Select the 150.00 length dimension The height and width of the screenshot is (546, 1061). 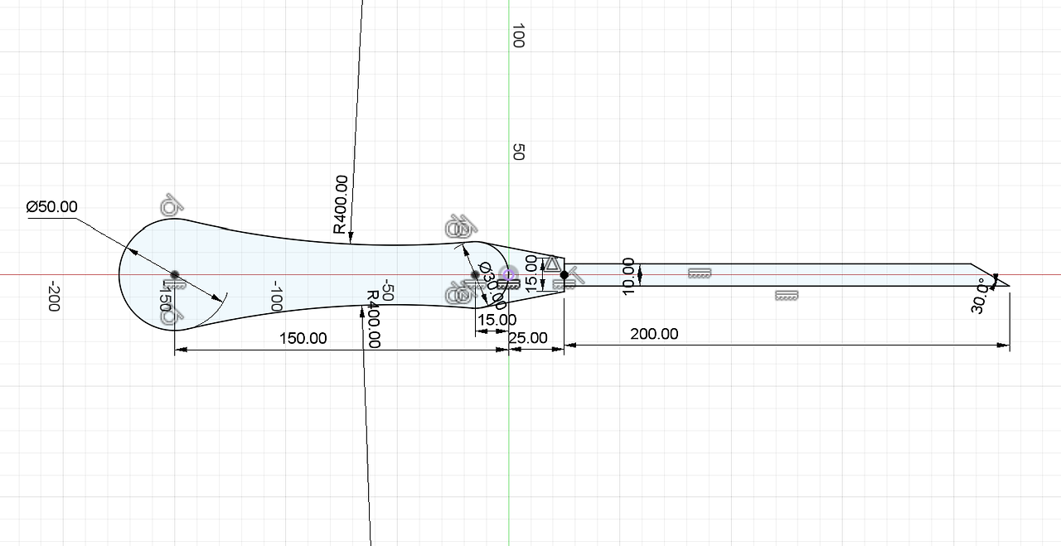tap(303, 338)
